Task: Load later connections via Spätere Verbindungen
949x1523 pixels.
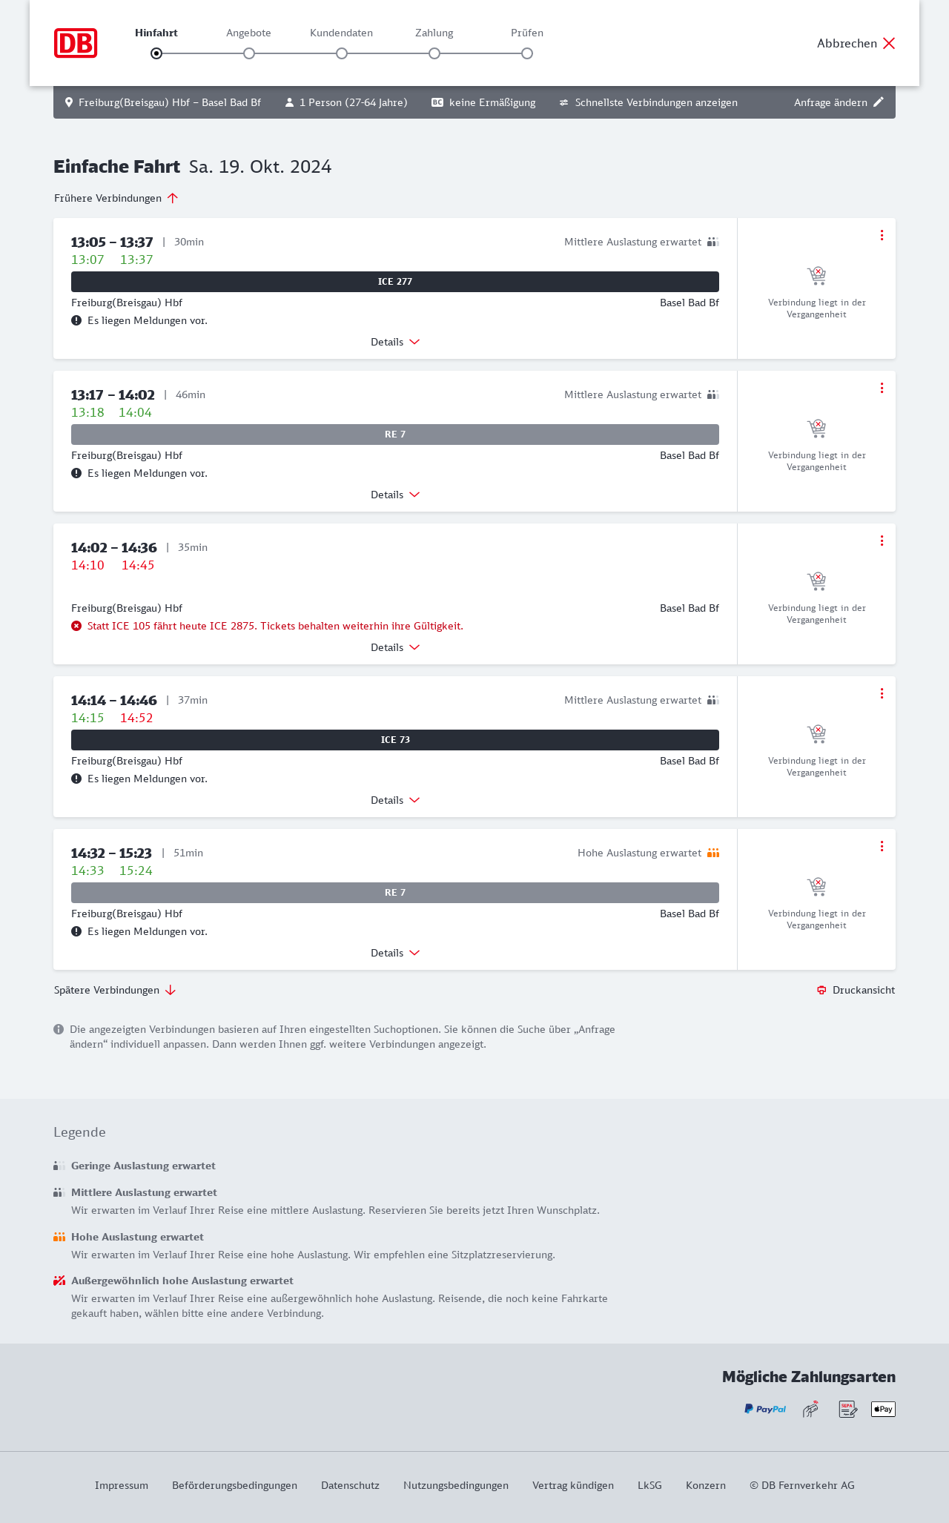Action: pos(115,990)
